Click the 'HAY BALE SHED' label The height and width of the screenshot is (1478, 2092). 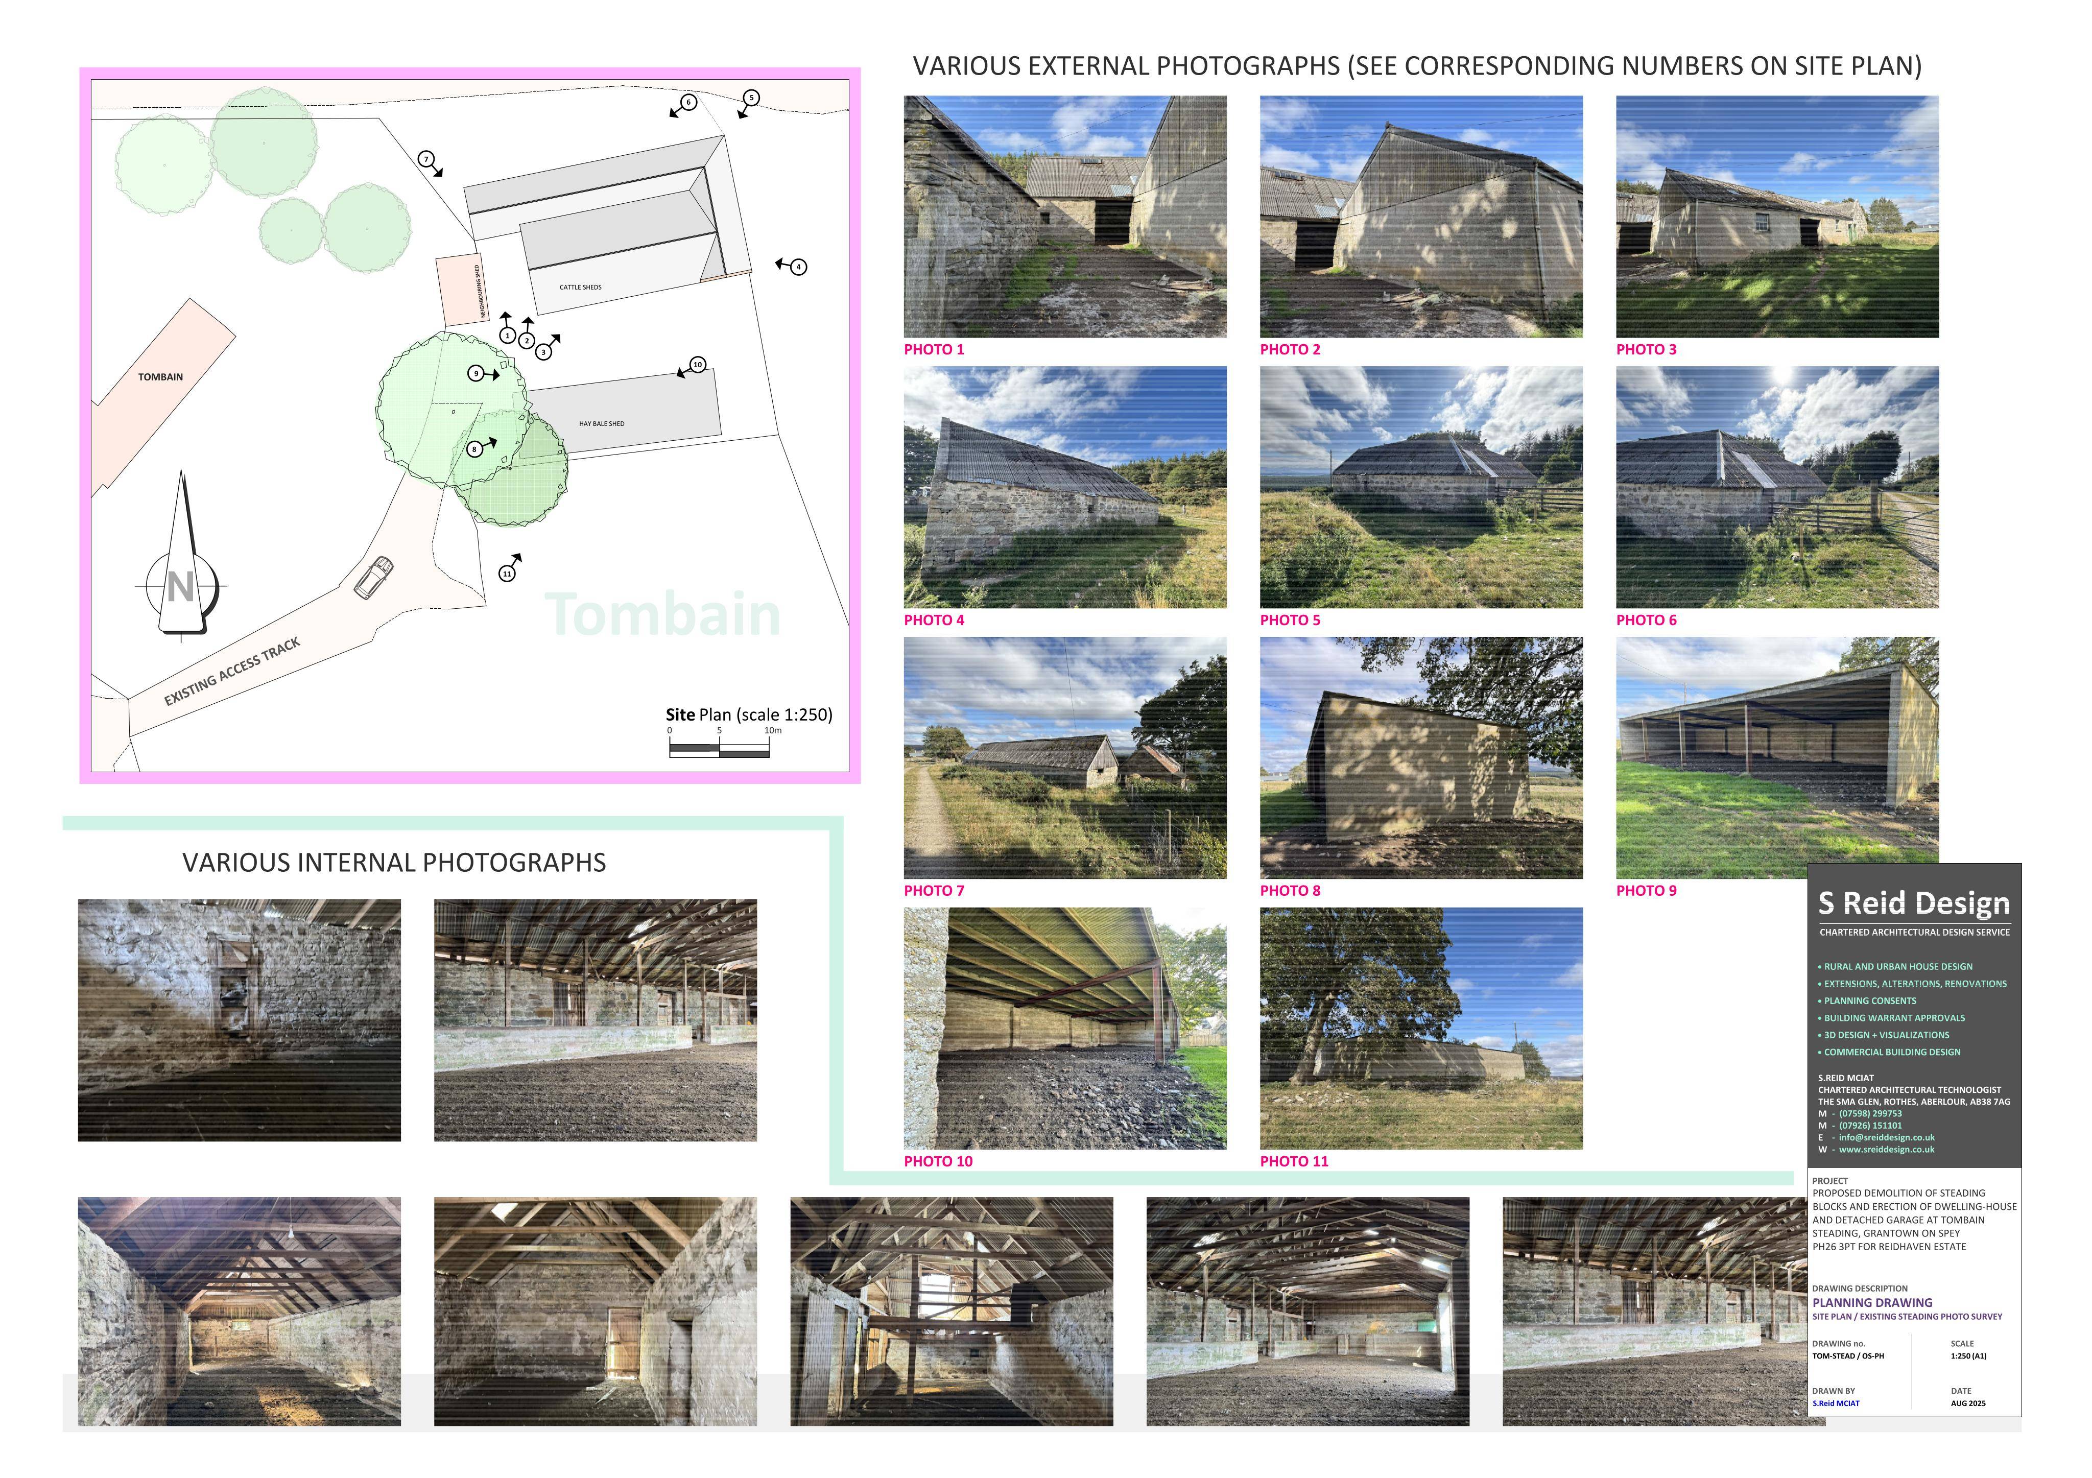[602, 424]
